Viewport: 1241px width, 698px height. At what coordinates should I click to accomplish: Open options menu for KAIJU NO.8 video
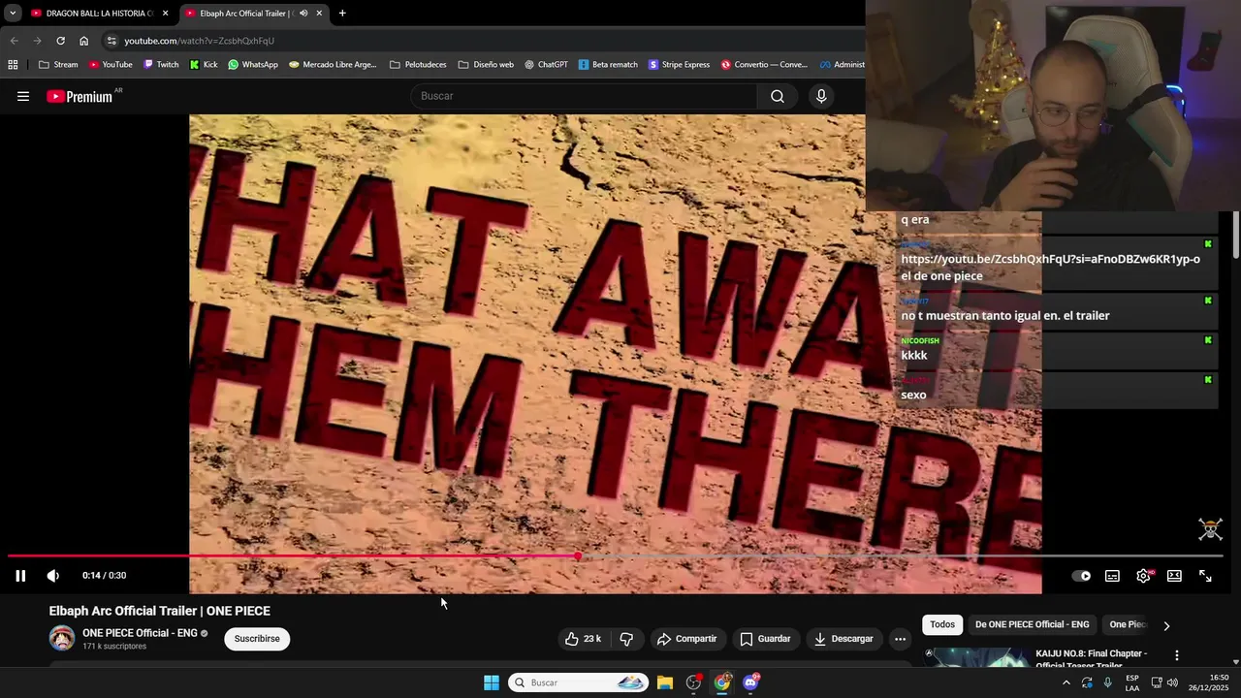pyautogui.click(x=1176, y=656)
